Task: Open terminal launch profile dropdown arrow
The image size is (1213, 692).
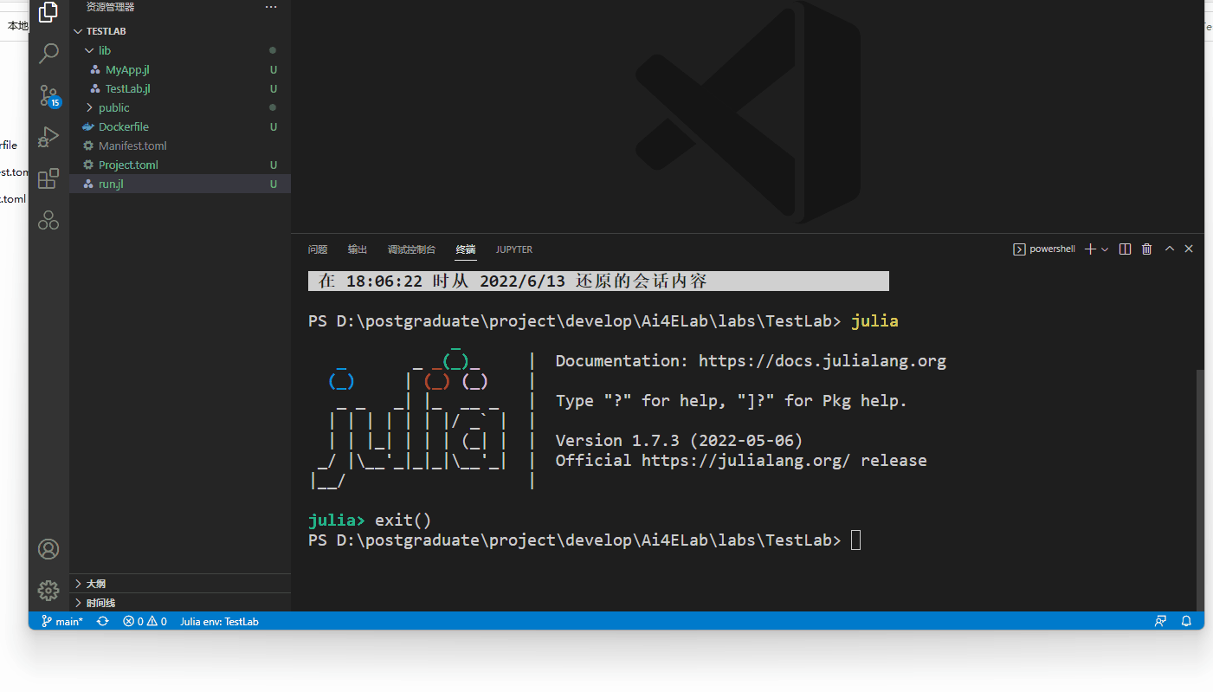Action: [x=1105, y=249]
